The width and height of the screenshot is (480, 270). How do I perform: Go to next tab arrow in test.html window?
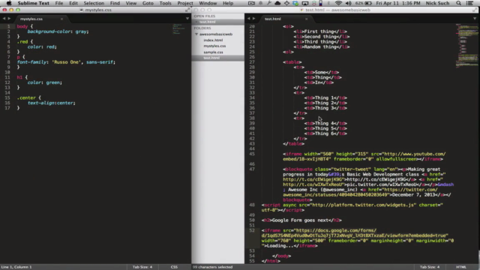point(253,19)
